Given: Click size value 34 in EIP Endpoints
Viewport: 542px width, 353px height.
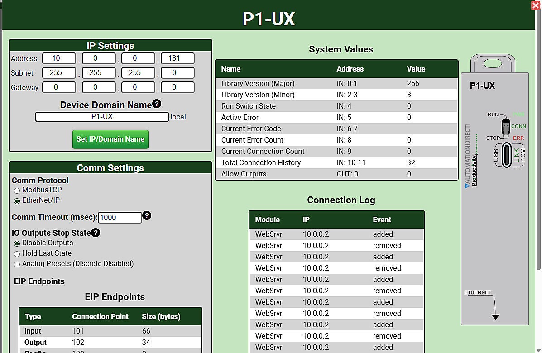Looking at the screenshot, I should (146, 343).
